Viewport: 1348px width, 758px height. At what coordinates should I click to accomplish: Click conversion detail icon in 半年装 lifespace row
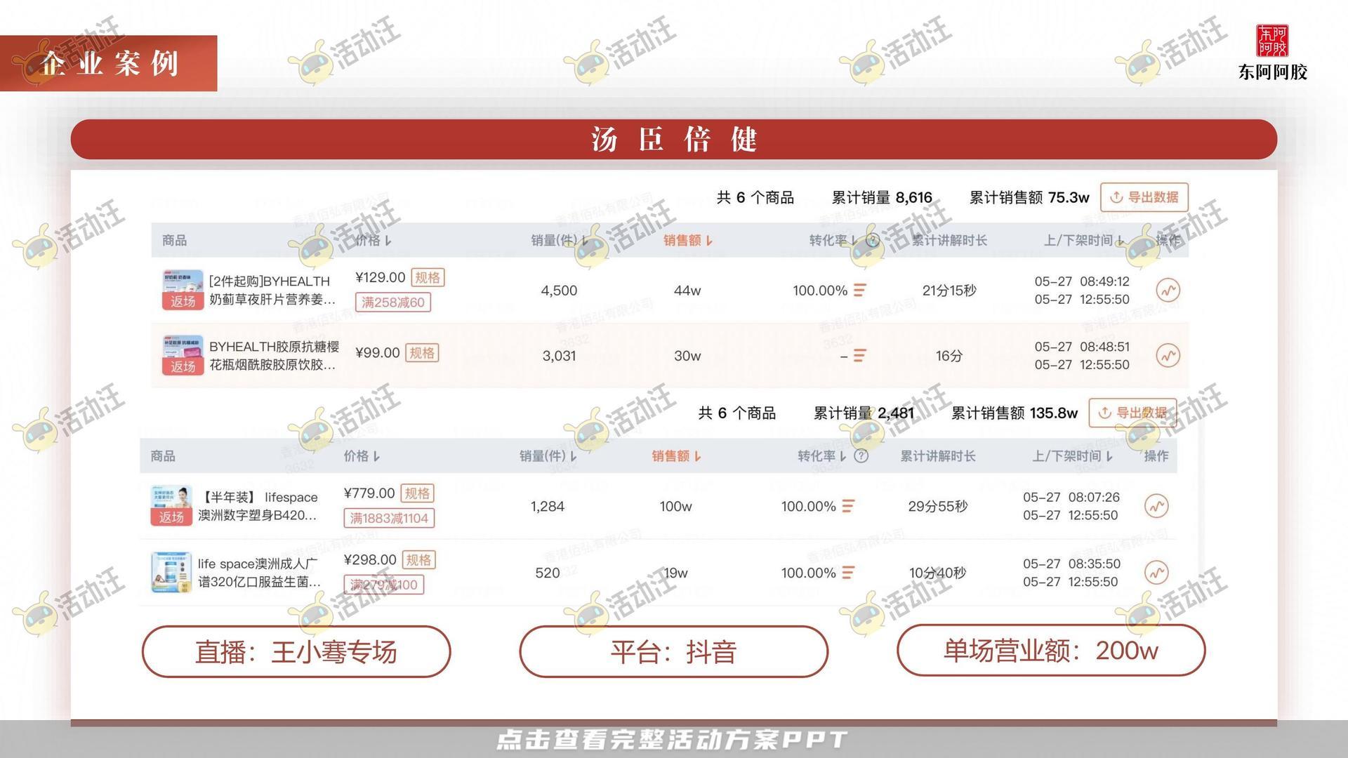point(848,506)
